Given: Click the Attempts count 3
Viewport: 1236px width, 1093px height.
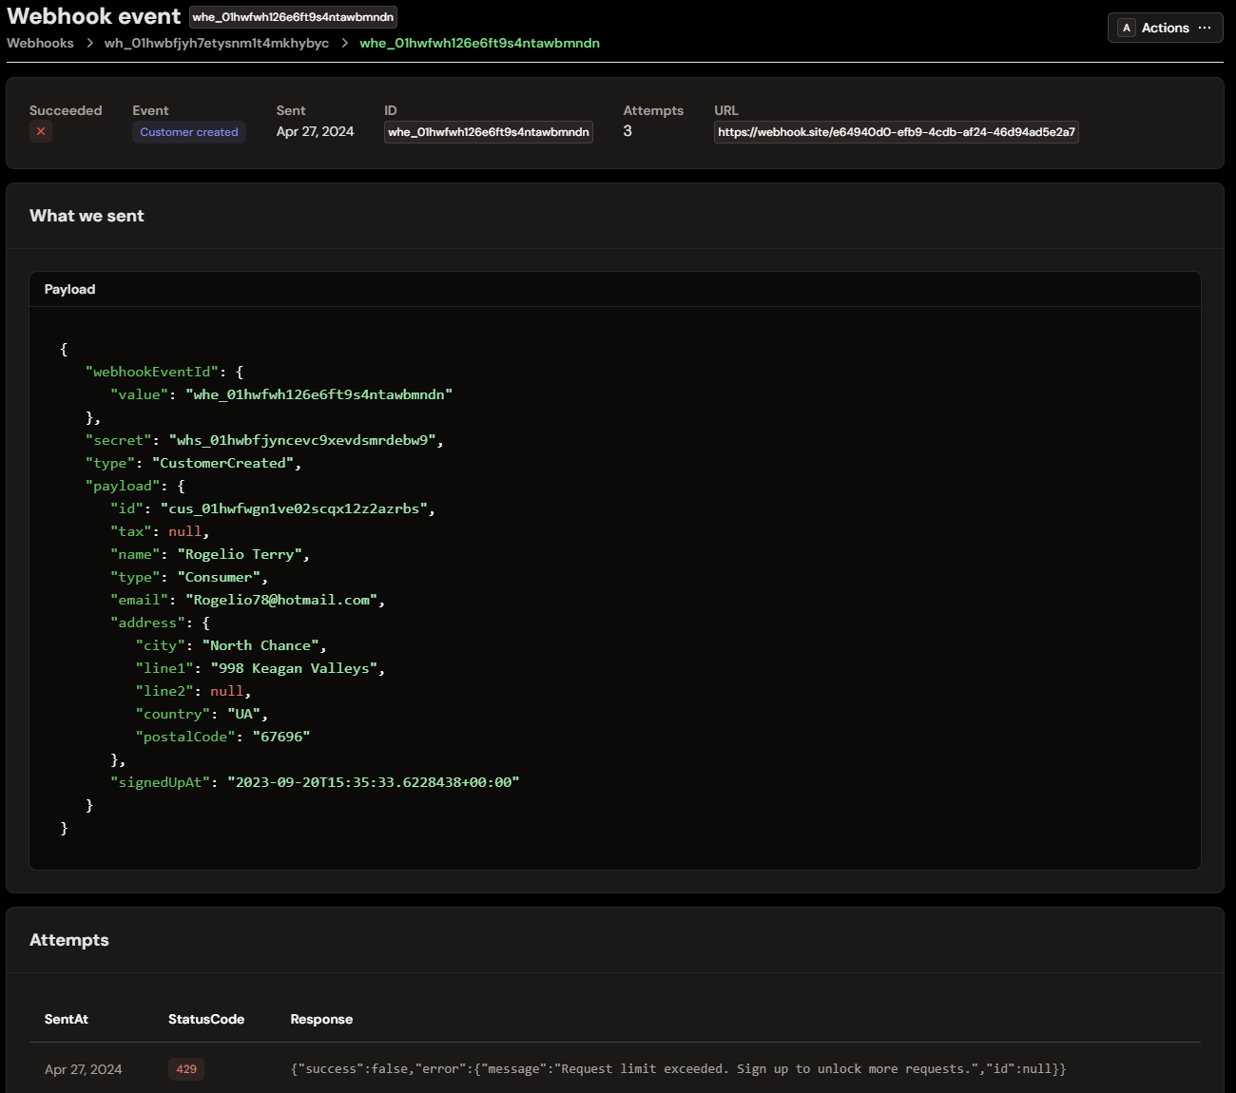Looking at the screenshot, I should (x=628, y=131).
